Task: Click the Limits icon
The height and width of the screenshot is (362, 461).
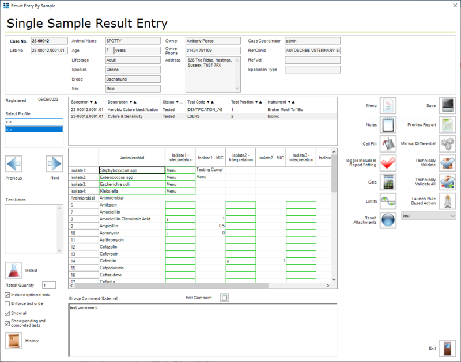Action: [x=388, y=201]
